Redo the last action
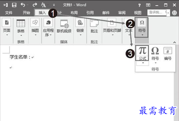179x121 pixels. [35, 5]
